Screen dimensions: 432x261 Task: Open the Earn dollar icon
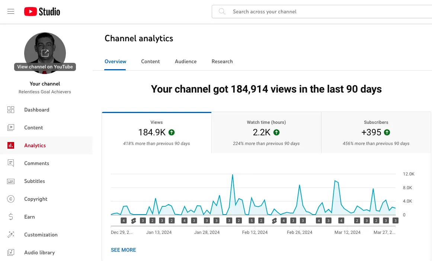click(11, 217)
